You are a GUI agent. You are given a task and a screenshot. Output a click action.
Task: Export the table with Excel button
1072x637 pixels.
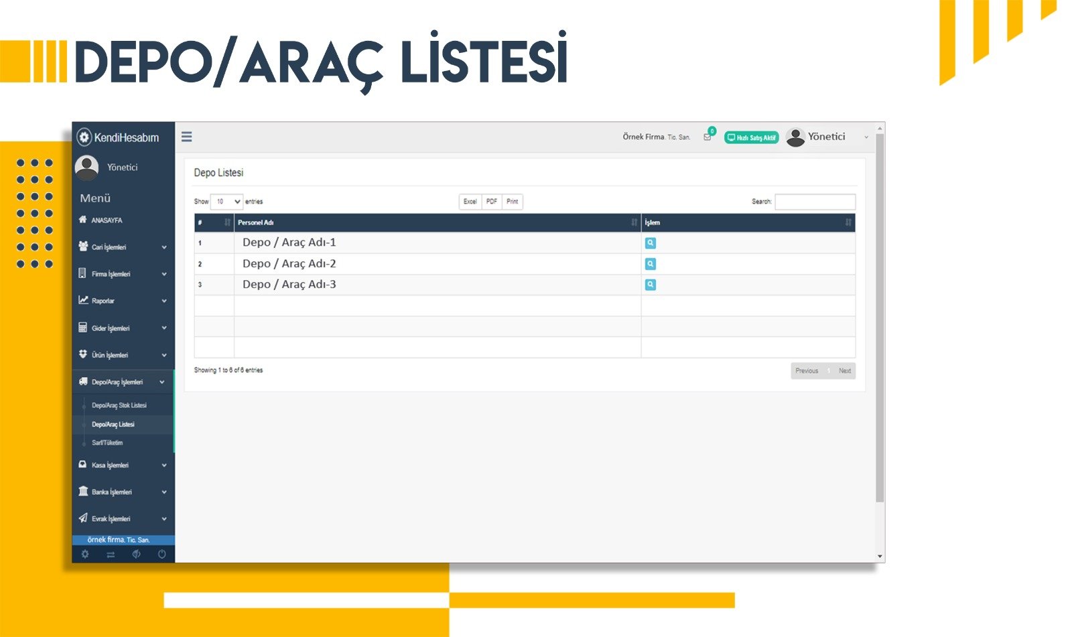coord(470,202)
